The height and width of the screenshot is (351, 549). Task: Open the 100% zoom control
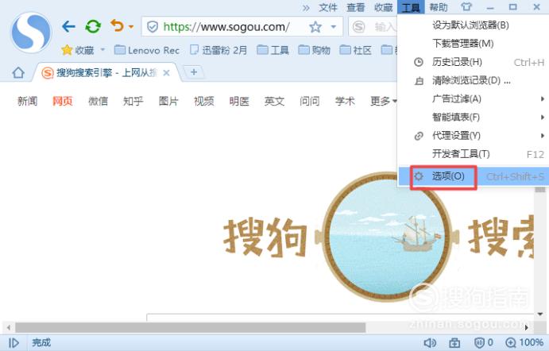coord(524,342)
